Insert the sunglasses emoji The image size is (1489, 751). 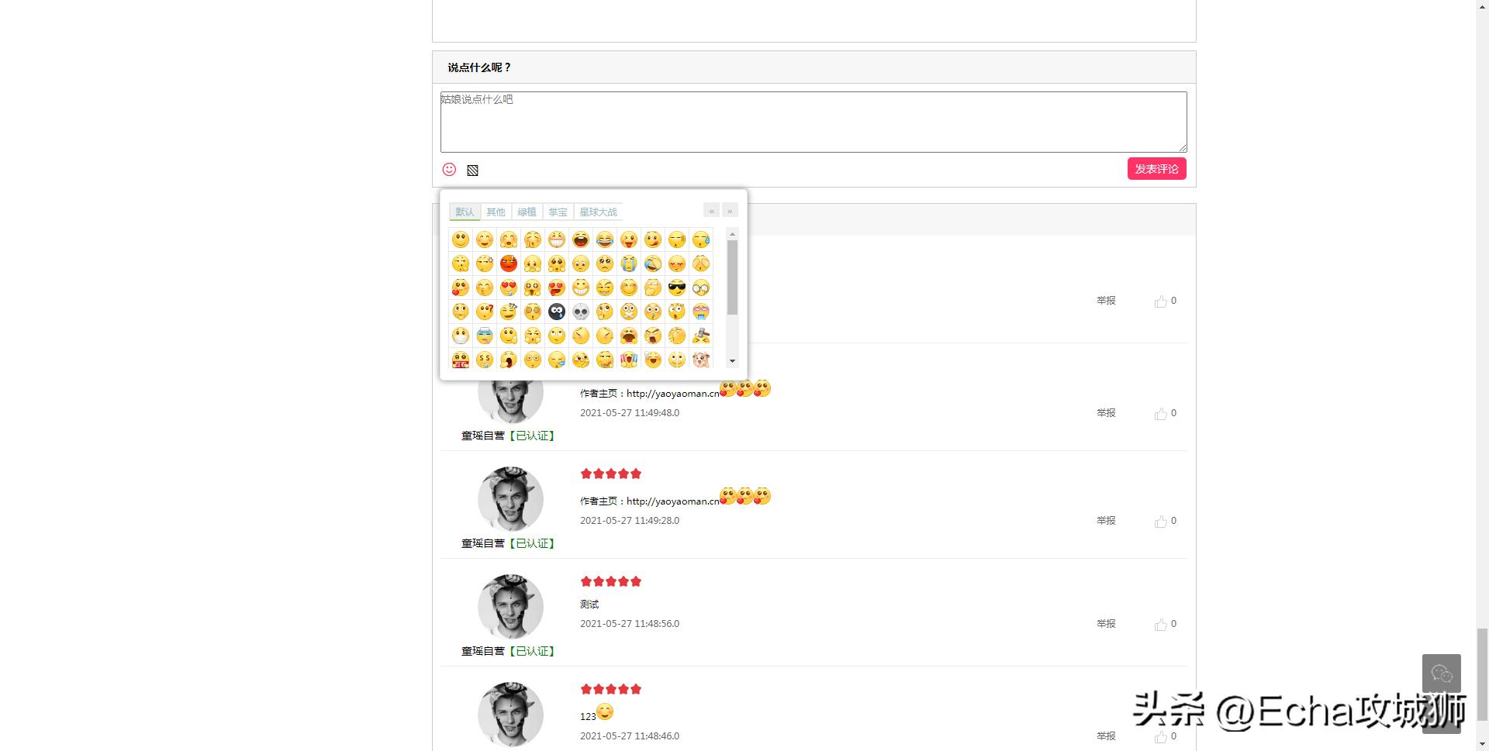click(x=677, y=288)
